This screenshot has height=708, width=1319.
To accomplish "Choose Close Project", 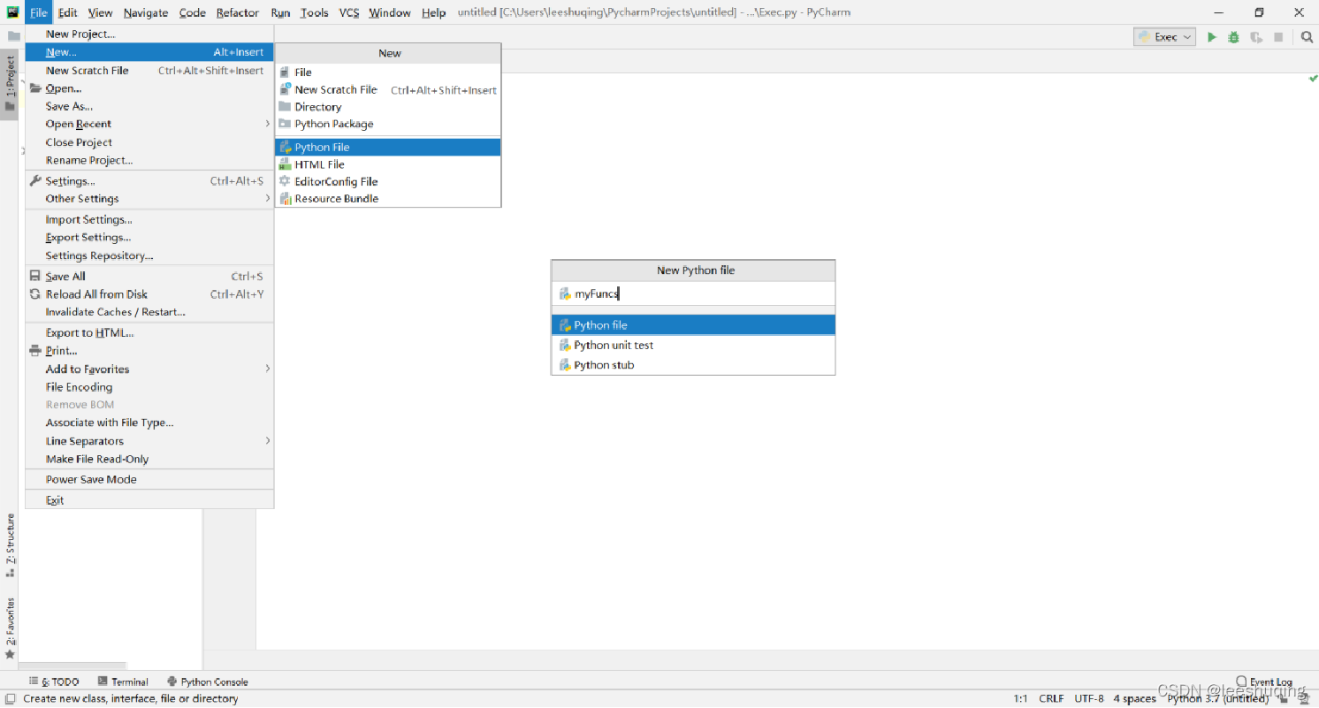I will coord(149,142).
